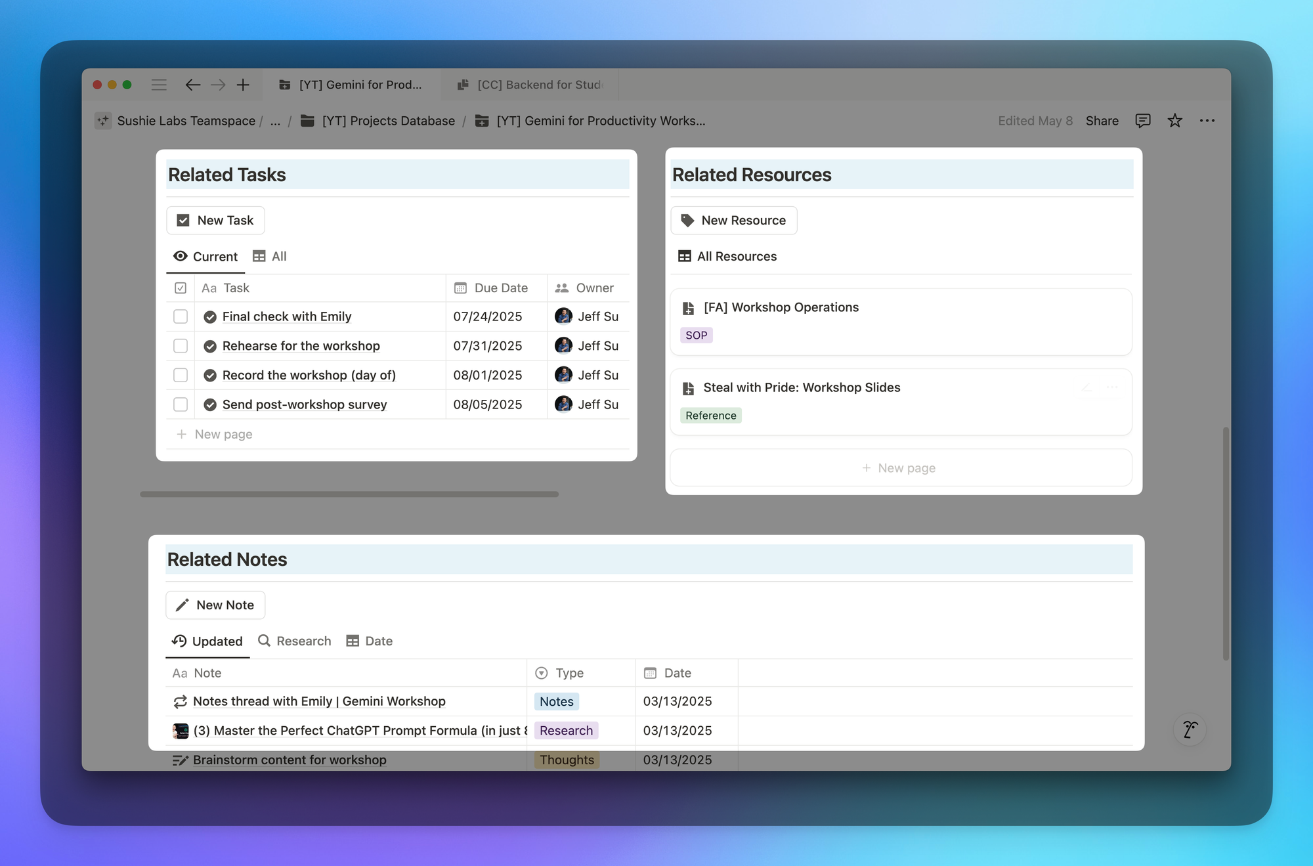Image resolution: width=1313 pixels, height=866 pixels.
Task: Go back with the left arrow
Action: pyautogui.click(x=192, y=85)
